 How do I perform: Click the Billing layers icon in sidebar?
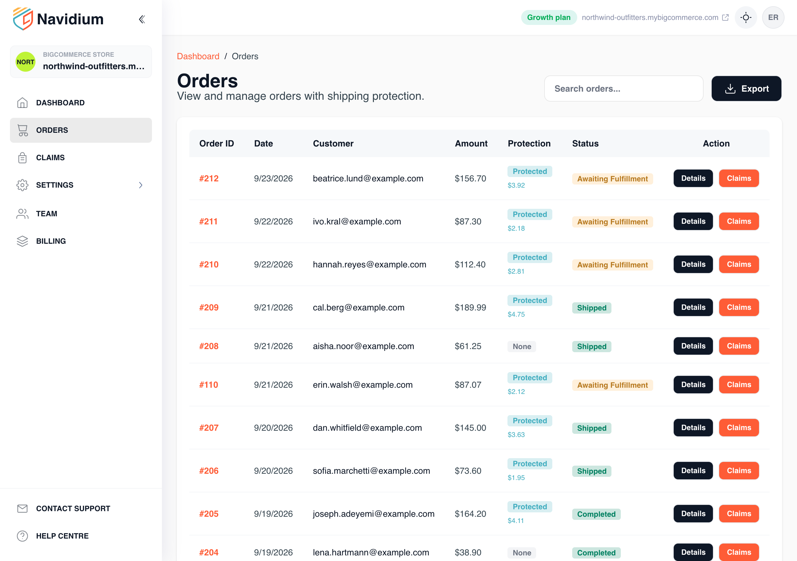click(x=22, y=241)
